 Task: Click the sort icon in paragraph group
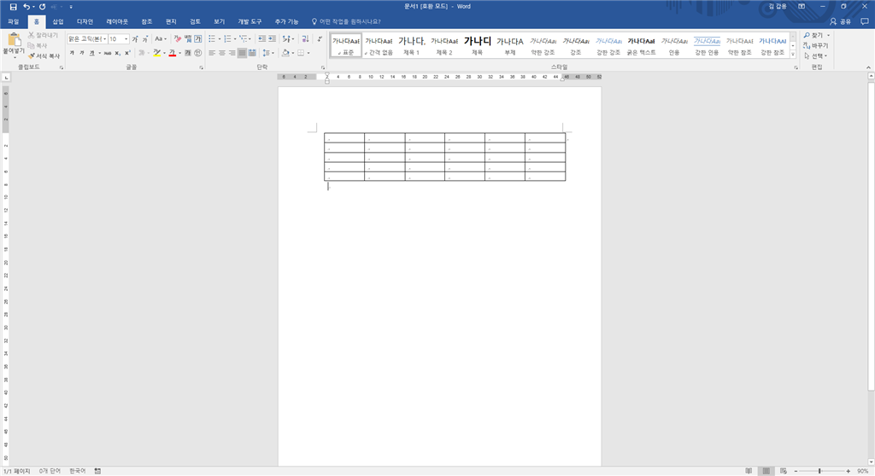coord(305,38)
